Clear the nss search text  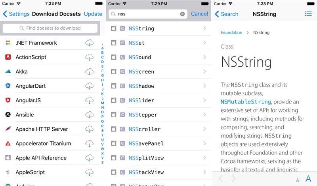pos(182,14)
